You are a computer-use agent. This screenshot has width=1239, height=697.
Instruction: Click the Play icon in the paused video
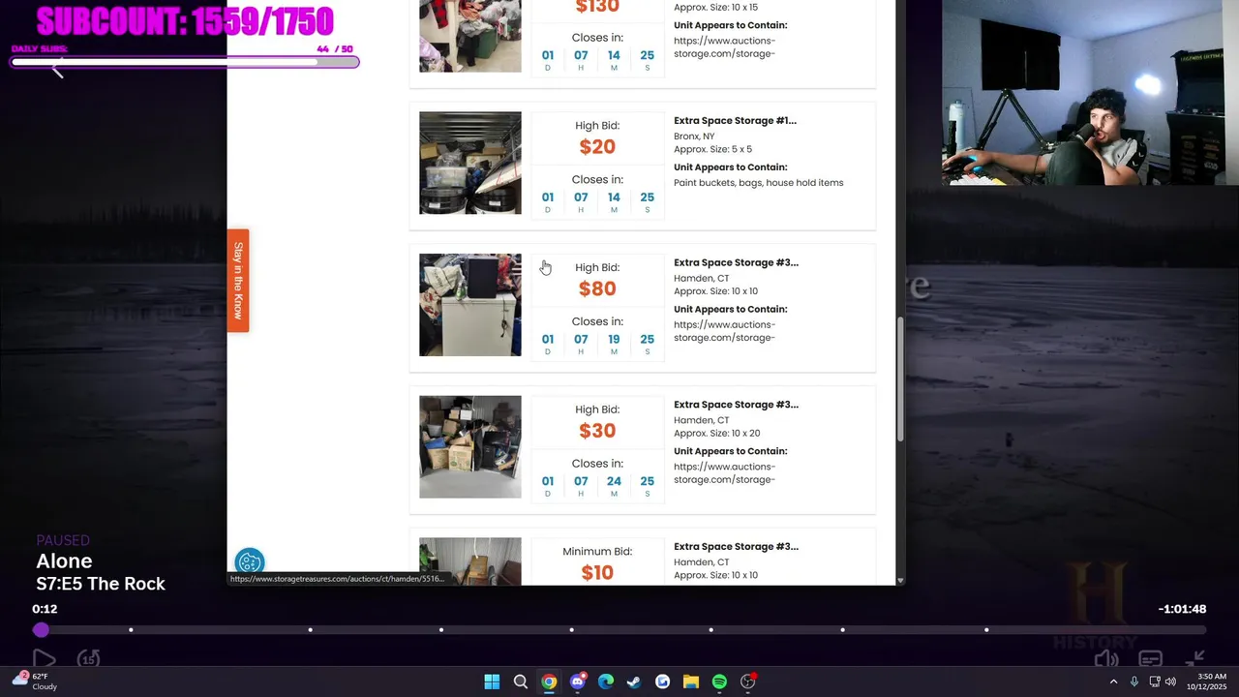pos(45,660)
